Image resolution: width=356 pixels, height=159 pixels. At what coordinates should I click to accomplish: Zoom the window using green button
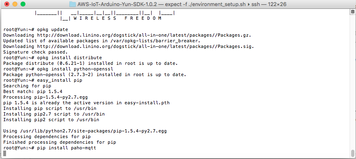(23, 4)
